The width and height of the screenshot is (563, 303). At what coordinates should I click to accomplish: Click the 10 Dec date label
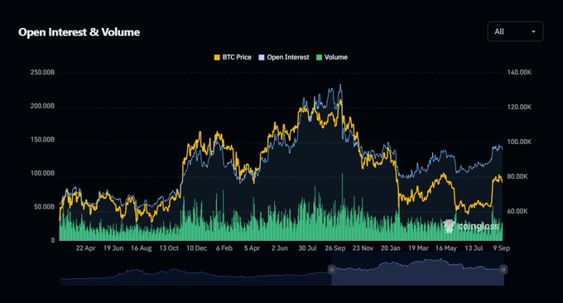(x=197, y=248)
